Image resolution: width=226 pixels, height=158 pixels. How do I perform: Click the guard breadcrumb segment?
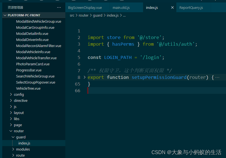pyautogui.click(x=98, y=15)
